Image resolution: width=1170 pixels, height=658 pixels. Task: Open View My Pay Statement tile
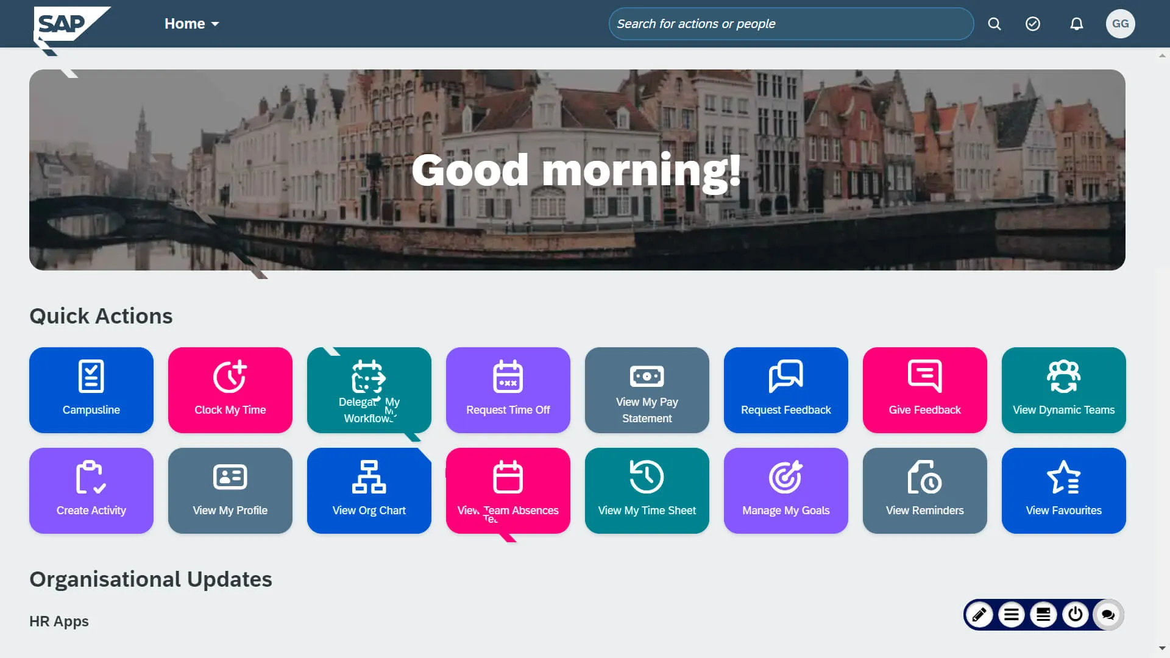pyautogui.click(x=647, y=390)
